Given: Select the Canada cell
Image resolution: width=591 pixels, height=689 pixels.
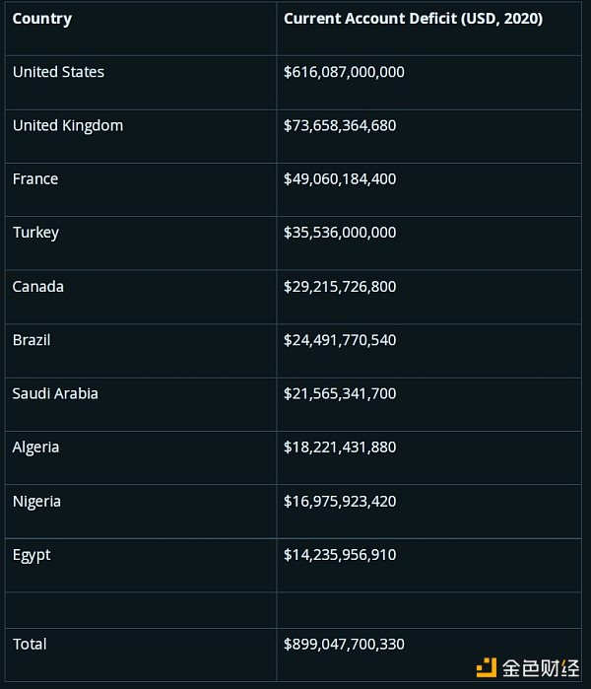Looking at the screenshot, I should [38, 287].
